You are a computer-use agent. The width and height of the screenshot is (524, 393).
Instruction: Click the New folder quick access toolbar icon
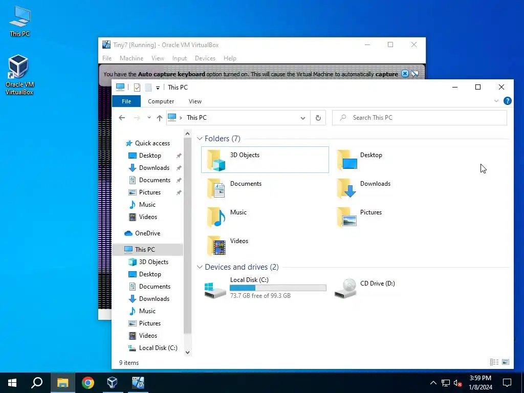[148, 88]
